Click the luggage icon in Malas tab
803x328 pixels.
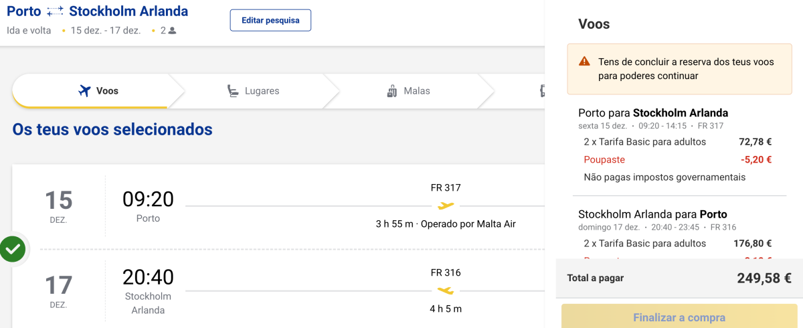point(392,91)
